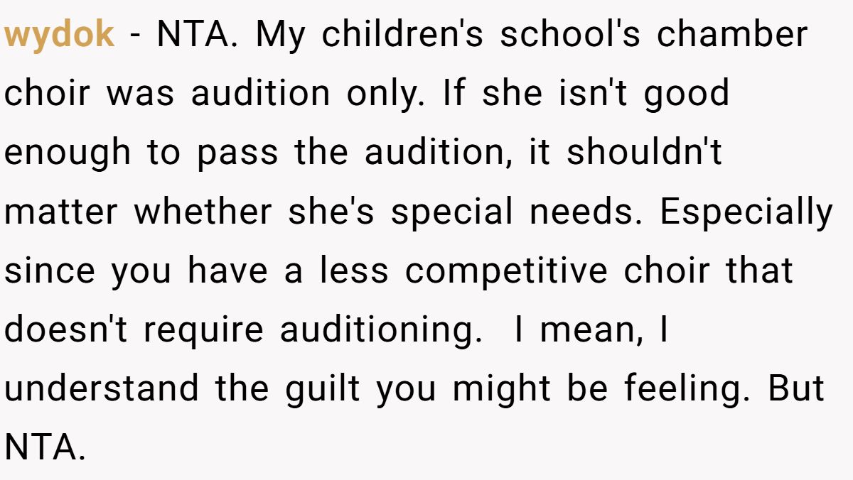
Task: Click the final 'NTA.' on the last line
Action: point(45,448)
